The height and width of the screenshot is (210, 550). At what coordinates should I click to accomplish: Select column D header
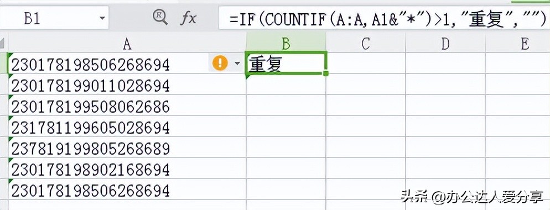coord(445,44)
